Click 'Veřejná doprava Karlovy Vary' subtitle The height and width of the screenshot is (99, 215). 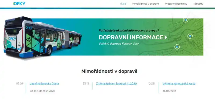(119, 44)
